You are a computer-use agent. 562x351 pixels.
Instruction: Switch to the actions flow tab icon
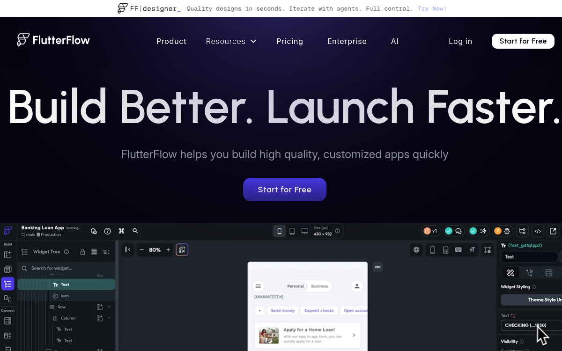coord(530,273)
